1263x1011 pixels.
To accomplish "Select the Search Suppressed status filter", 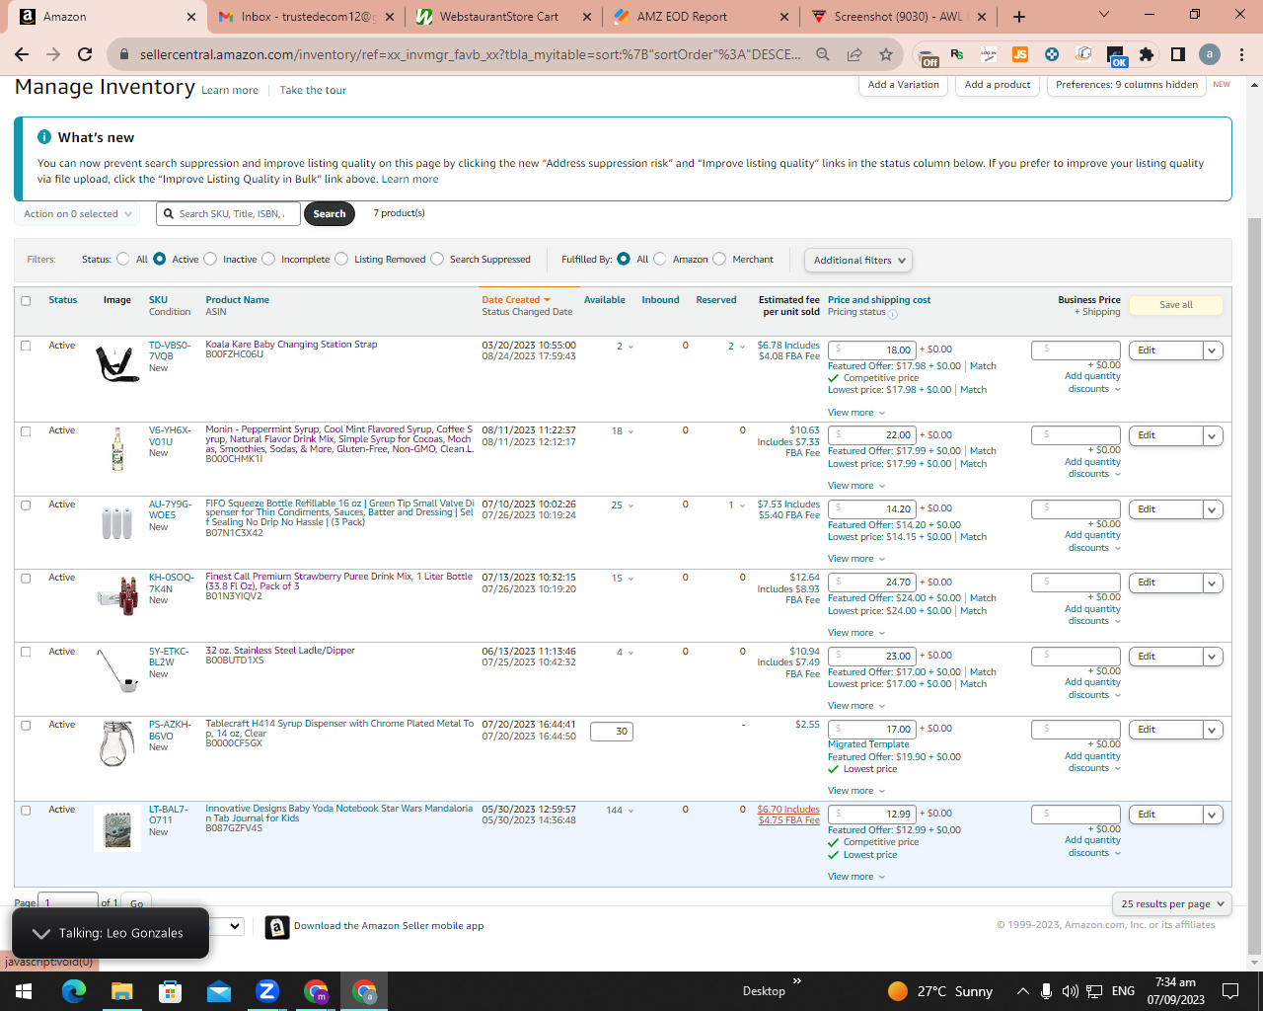I will coord(437,259).
